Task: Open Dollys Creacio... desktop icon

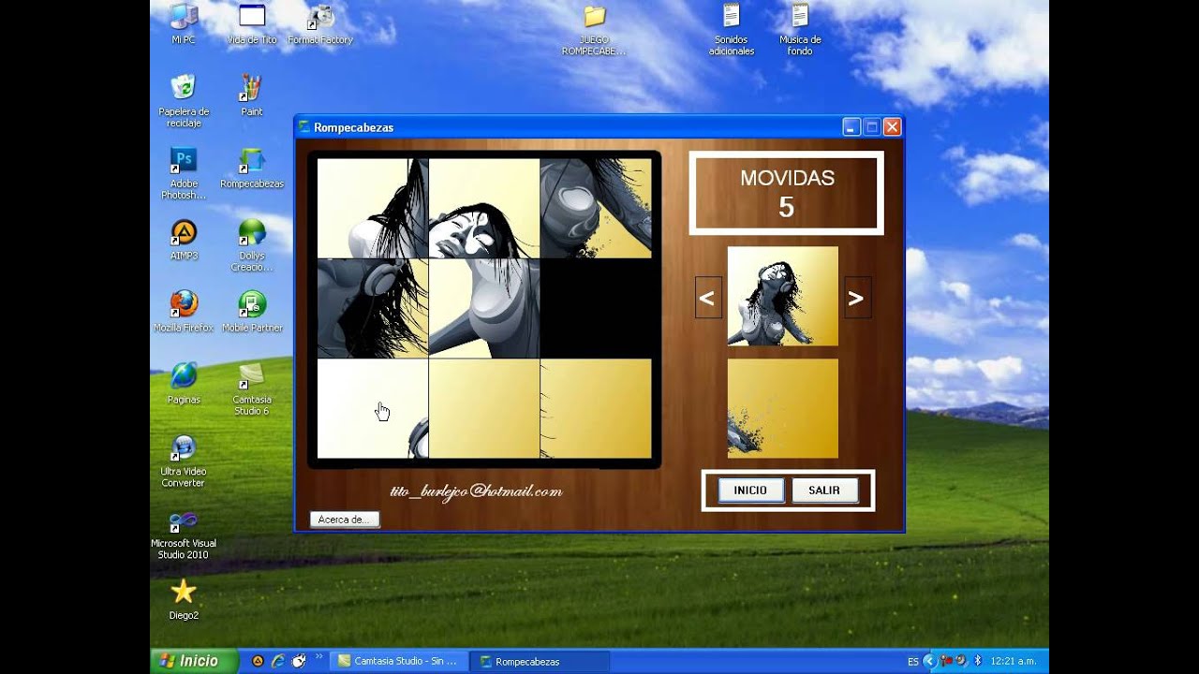Action: pos(252,244)
